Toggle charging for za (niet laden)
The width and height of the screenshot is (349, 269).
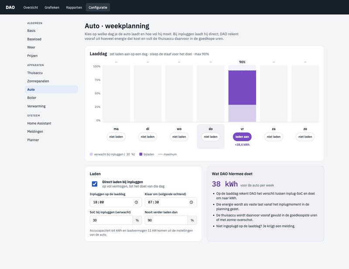[274, 137]
